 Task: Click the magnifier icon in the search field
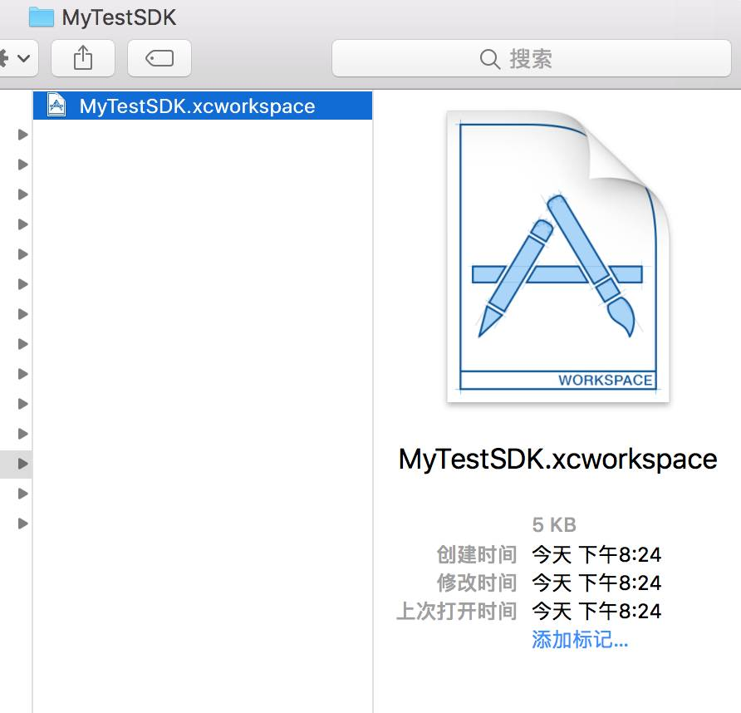point(489,59)
